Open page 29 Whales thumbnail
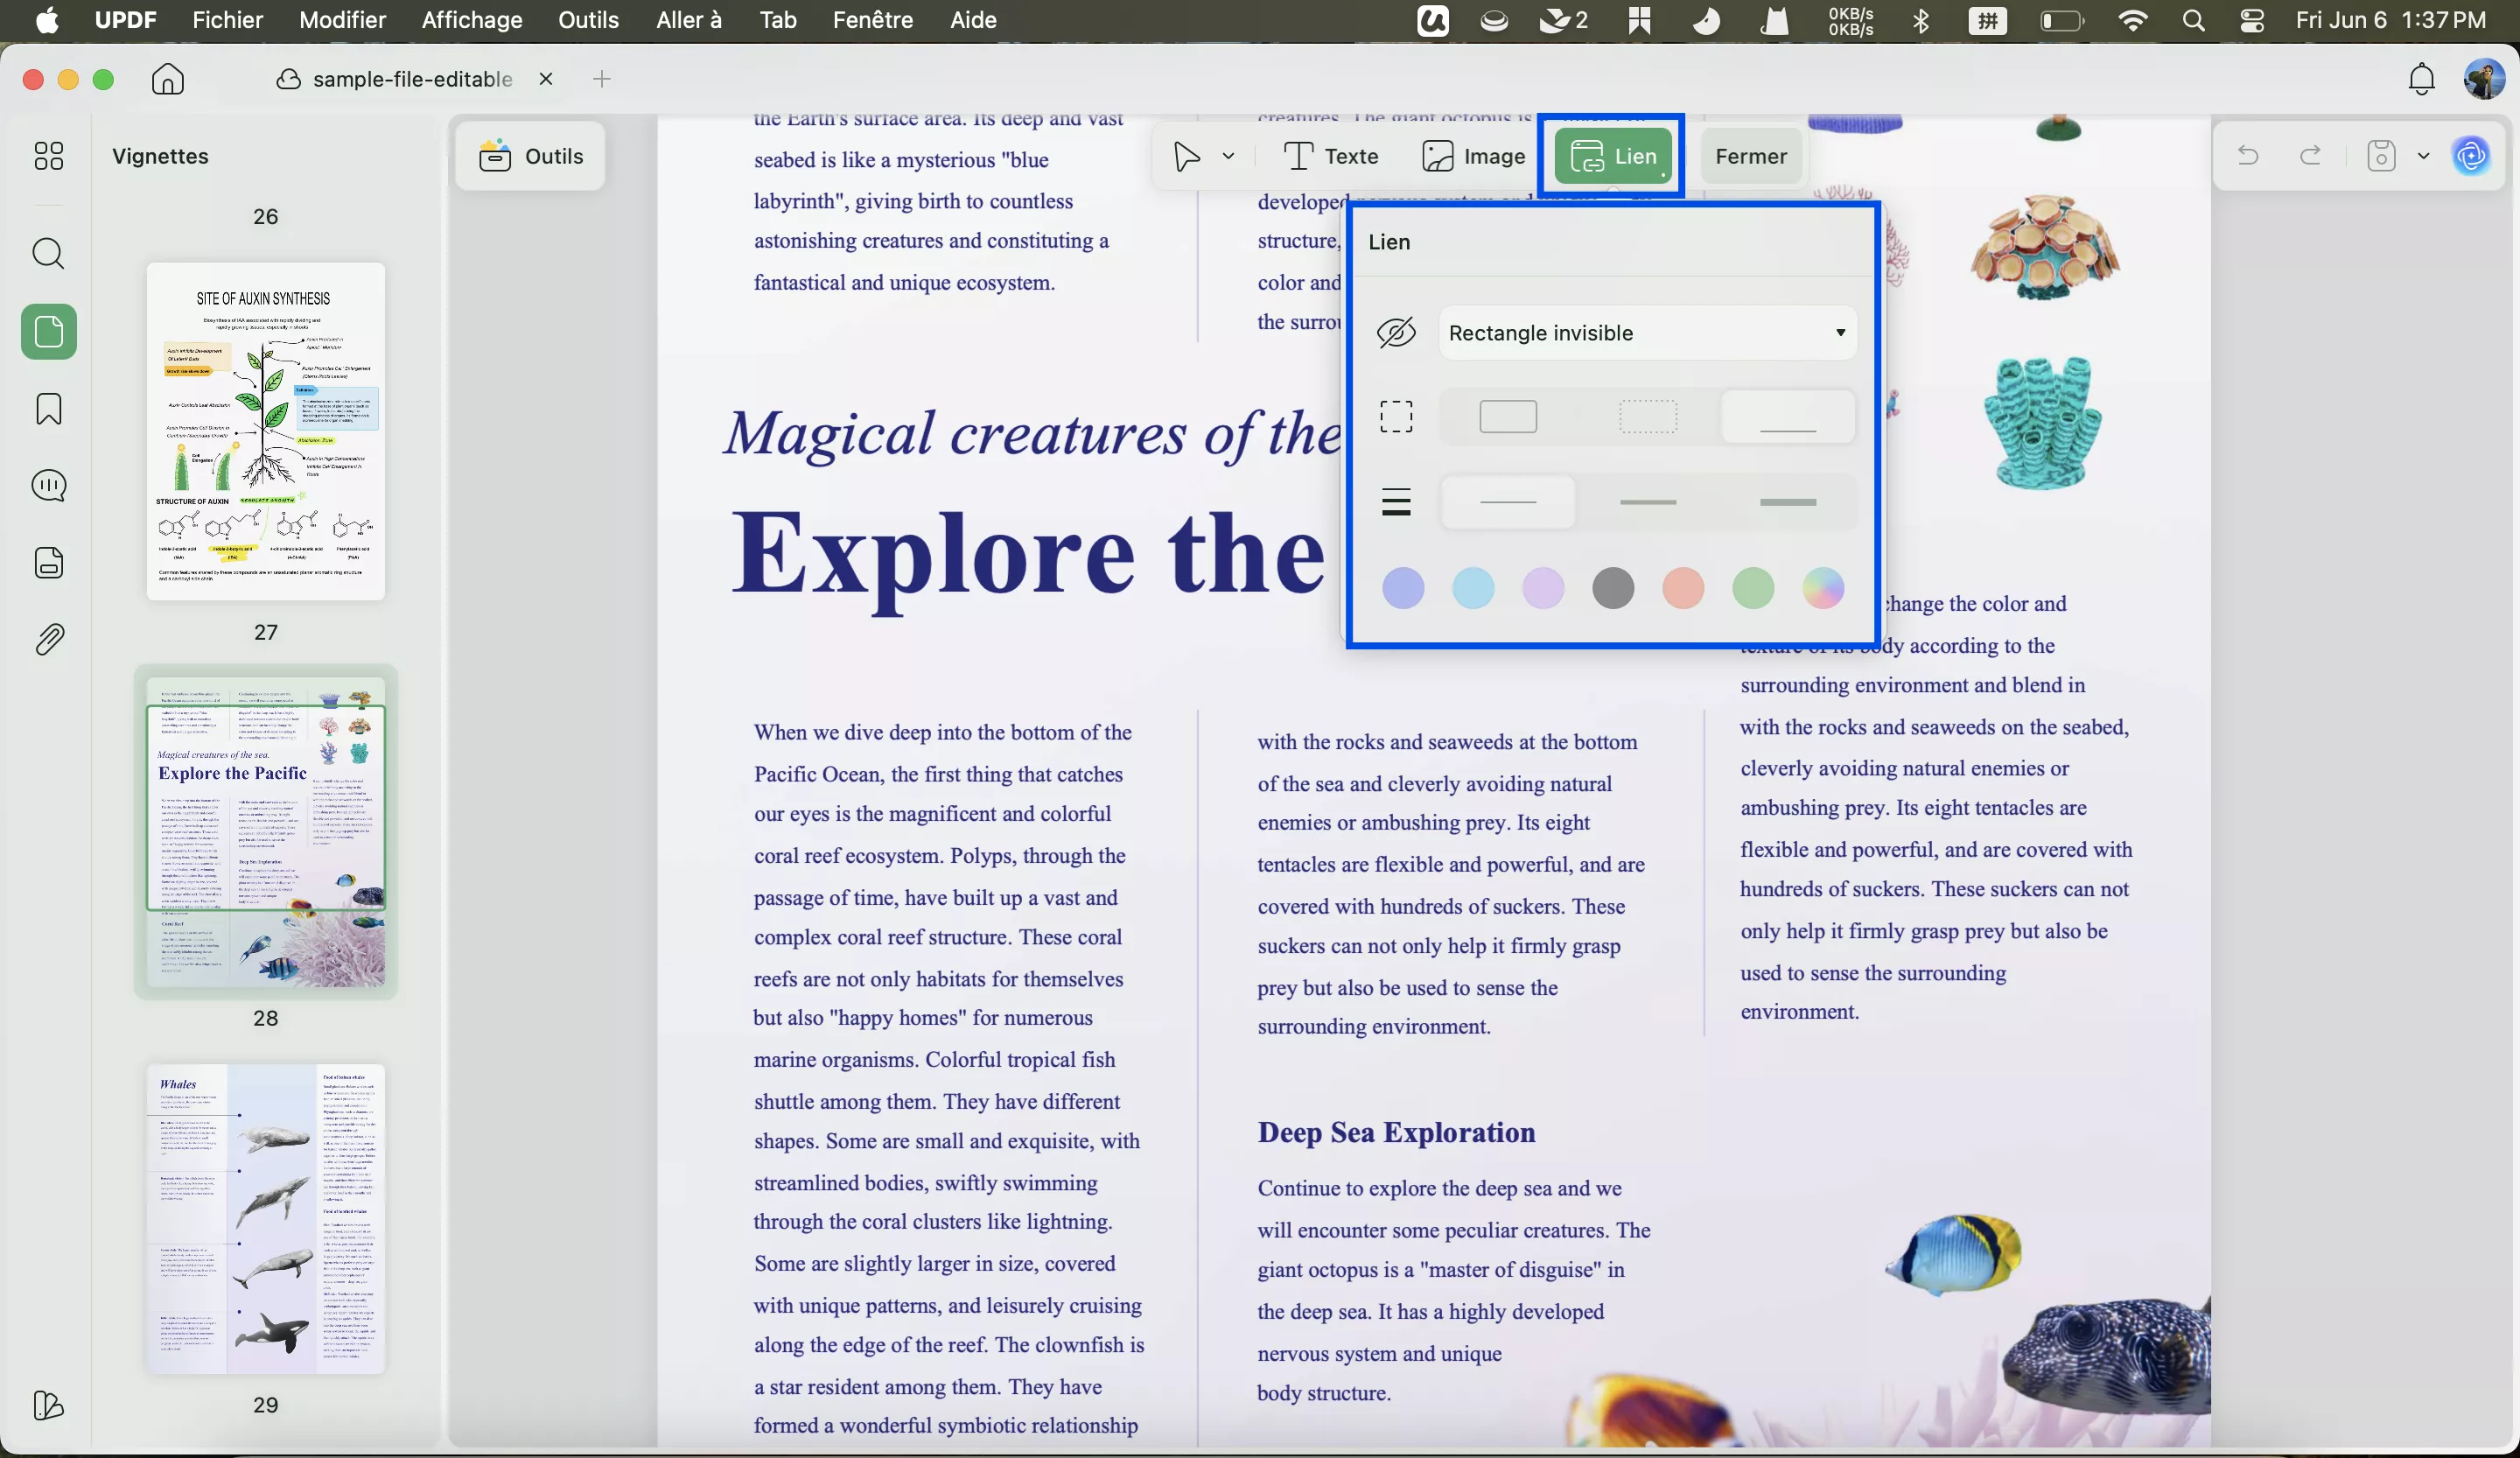The height and width of the screenshot is (1458, 2520). pyautogui.click(x=265, y=1219)
